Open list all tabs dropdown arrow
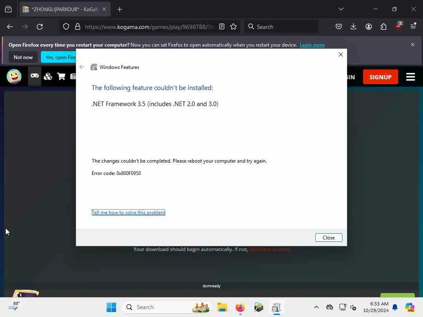Screen dimensions: 423x317 point(341,9)
